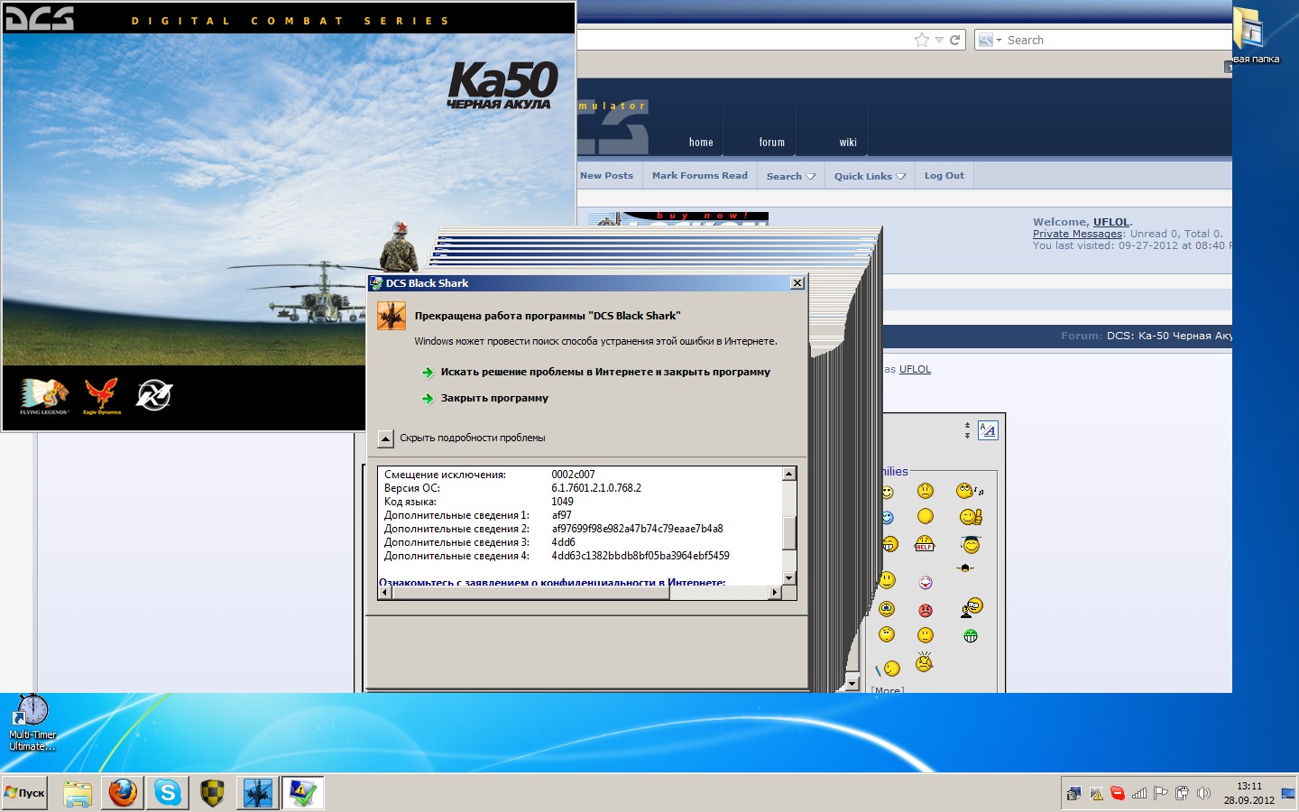Open the forum tab on the site
Image resolution: width=1299 pixels, height=812 pixels.
coord(771,143)
